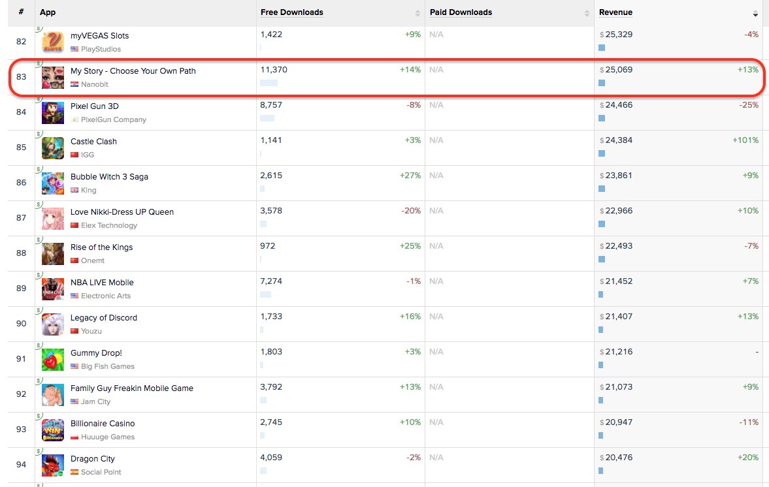Open the Dragon City link

[x=93, y=459]
